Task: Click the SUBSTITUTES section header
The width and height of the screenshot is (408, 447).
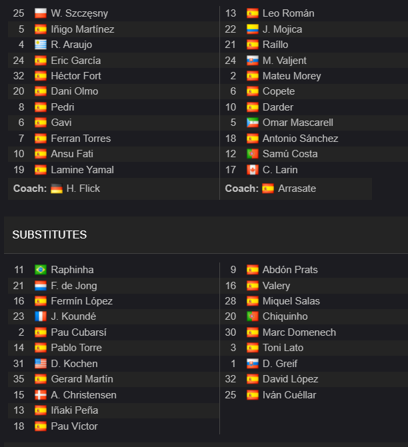Action: (49, 235)
